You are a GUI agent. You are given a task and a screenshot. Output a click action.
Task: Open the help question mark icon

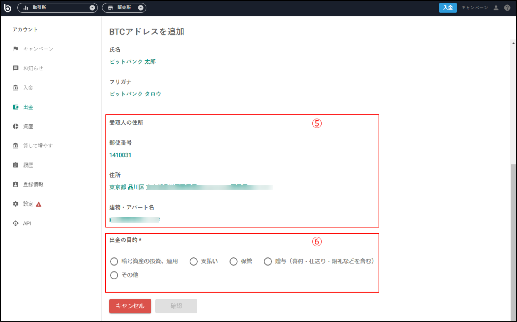coord(507,8)
